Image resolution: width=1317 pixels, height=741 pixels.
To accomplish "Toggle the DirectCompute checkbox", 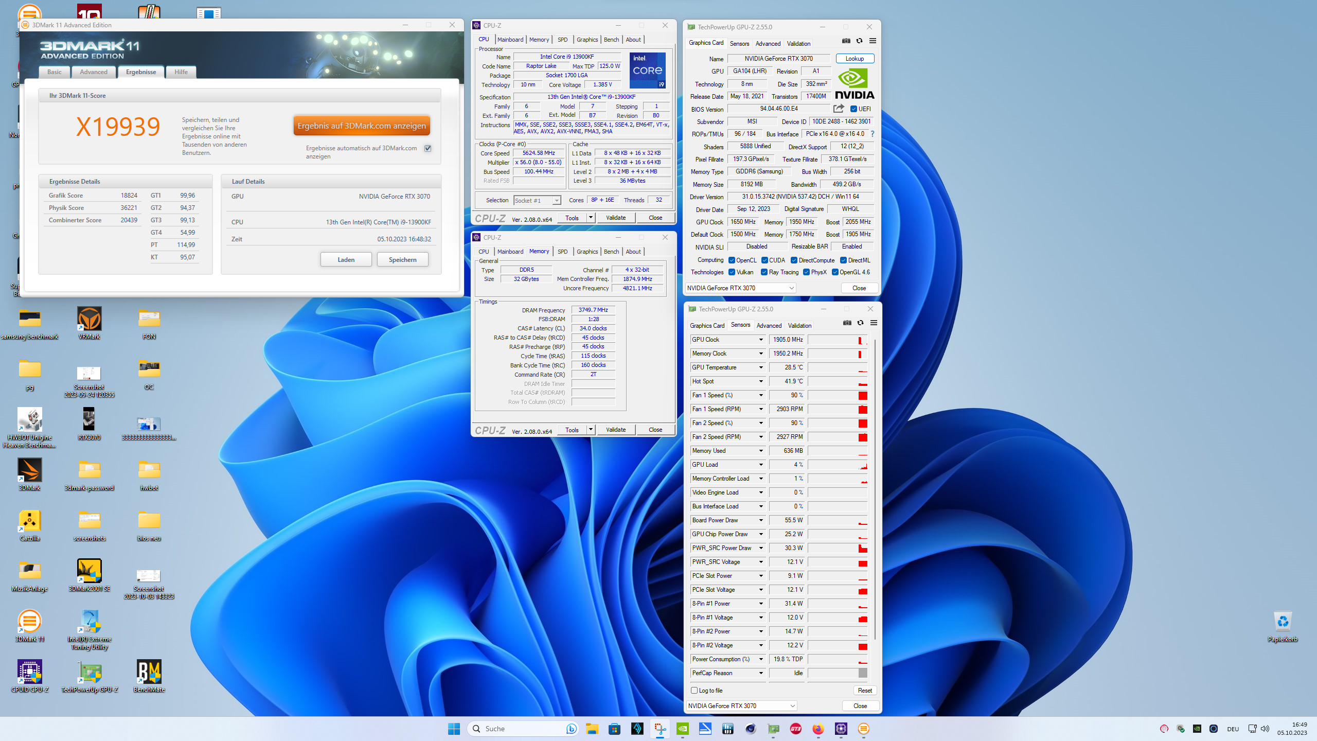I will [x=794, y=260].
